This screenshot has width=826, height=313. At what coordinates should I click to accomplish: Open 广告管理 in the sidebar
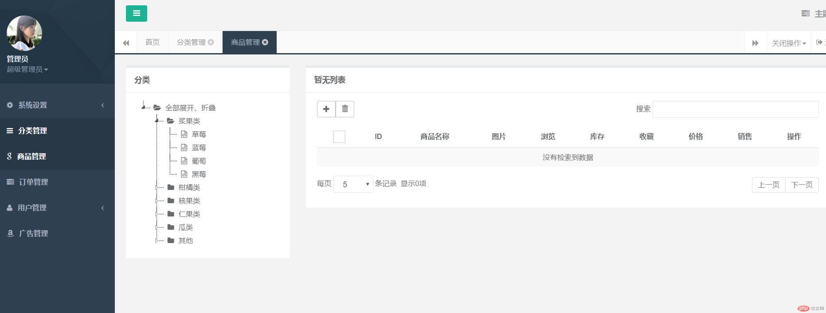coord(57,233)
